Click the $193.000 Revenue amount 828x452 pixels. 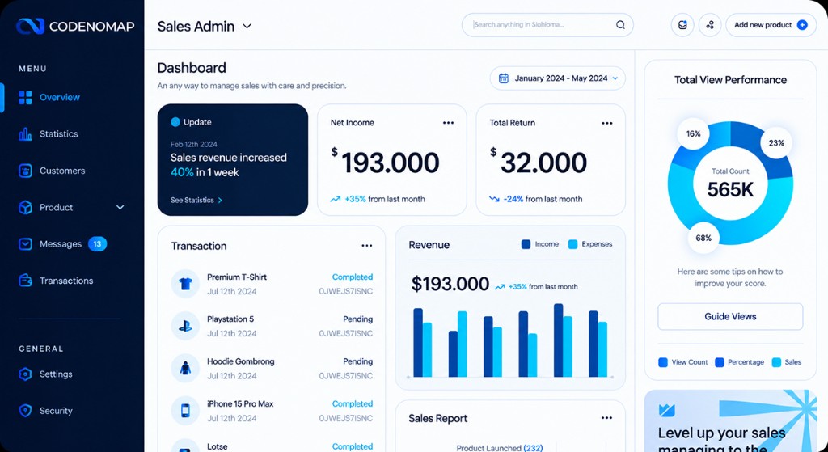pos(450,284)
